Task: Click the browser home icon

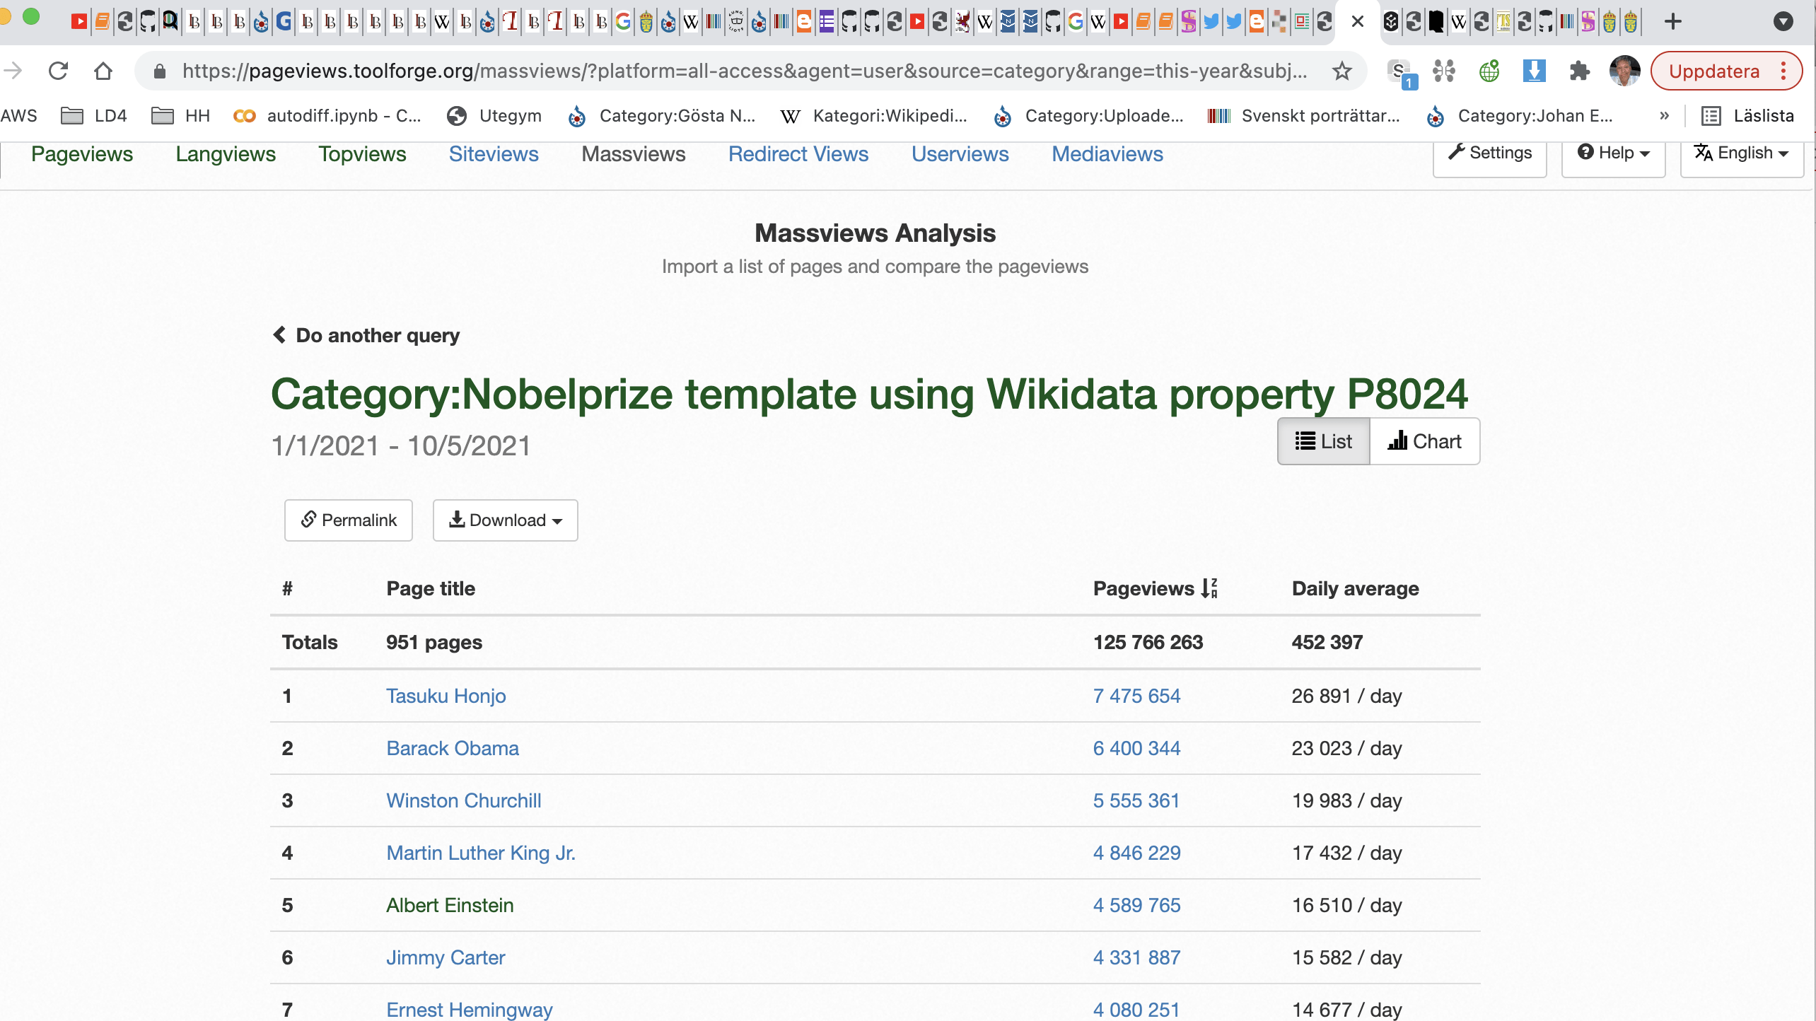Action: click(103, 71)
